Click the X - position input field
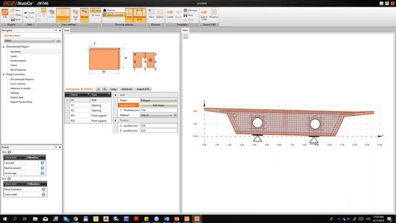Screen dimensions: 396x223 point(158,126)
